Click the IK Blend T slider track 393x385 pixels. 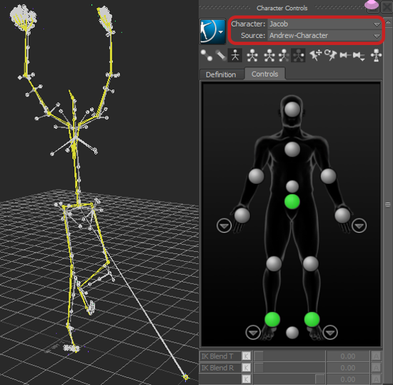coord(289,356)
